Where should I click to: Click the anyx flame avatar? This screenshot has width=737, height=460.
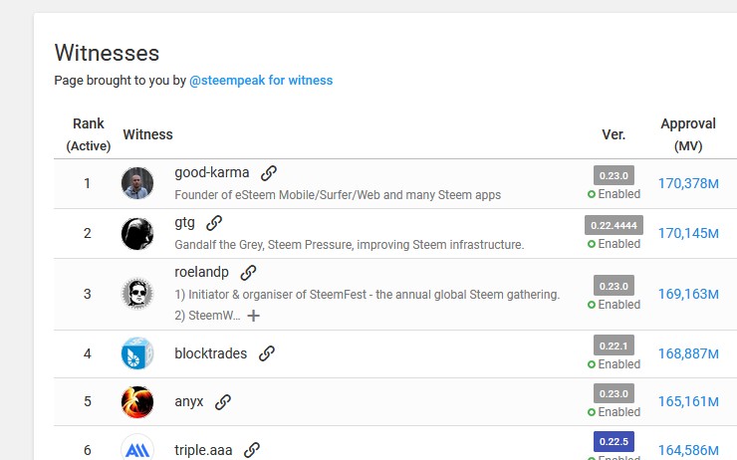point(137,401)
